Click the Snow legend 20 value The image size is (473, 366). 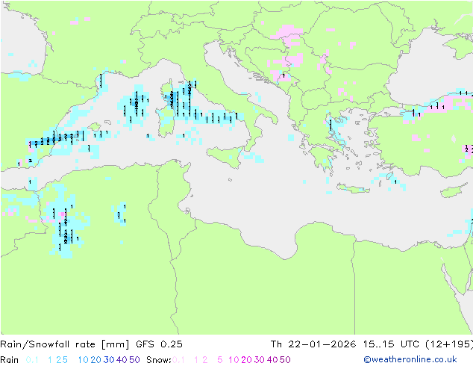[246, 360]
